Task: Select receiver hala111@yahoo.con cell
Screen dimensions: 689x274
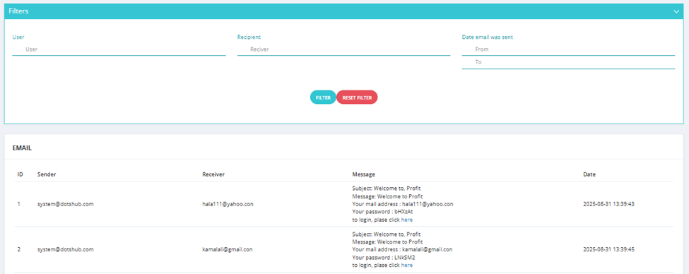Action: point(228,204)
